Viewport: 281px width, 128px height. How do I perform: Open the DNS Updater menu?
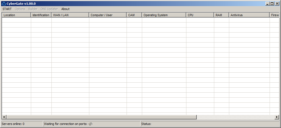click(49, 9)
